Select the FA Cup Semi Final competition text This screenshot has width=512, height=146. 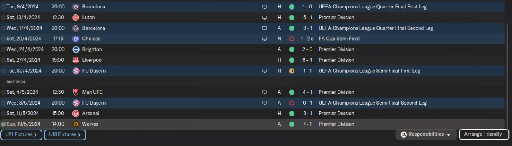tap(339, 39)
